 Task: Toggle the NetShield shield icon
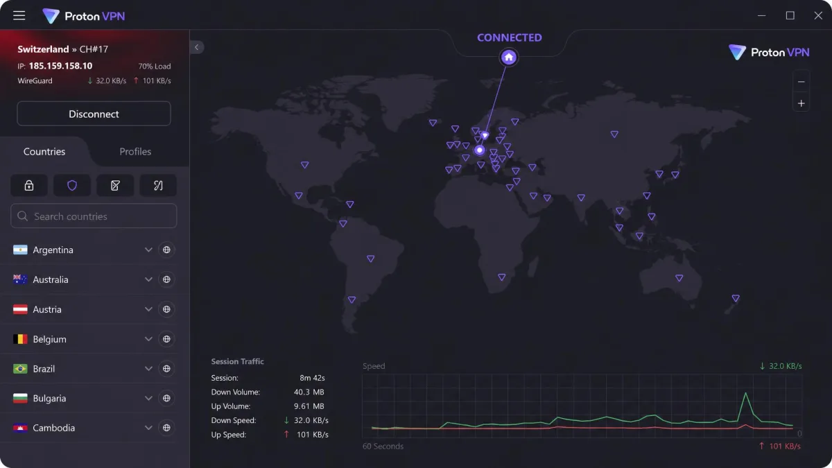(72, 185)
